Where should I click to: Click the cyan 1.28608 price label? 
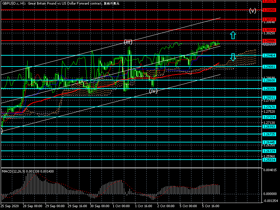tap(269, 80)
